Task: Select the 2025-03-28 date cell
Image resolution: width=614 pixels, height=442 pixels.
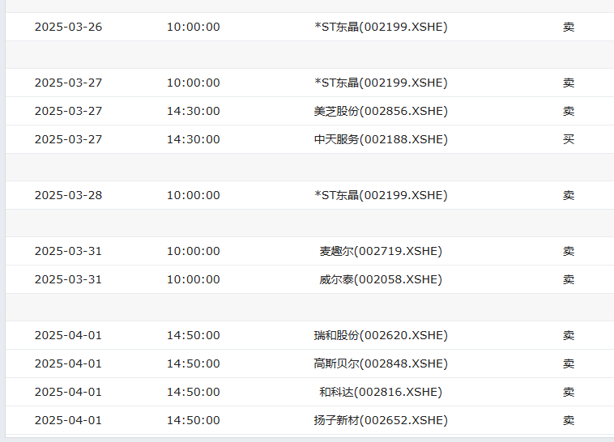Action: point(68,195)
